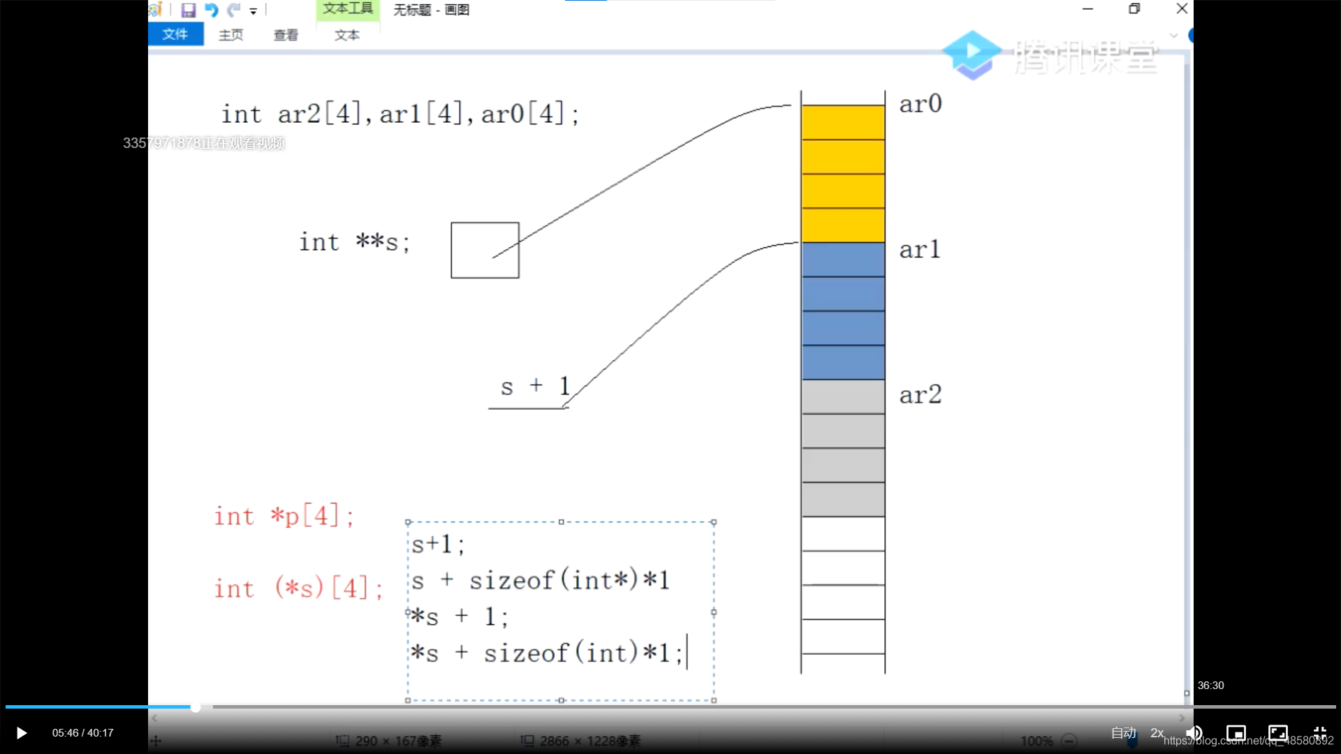Undo the last action in Paint
1341x754 pixels.
211,10
